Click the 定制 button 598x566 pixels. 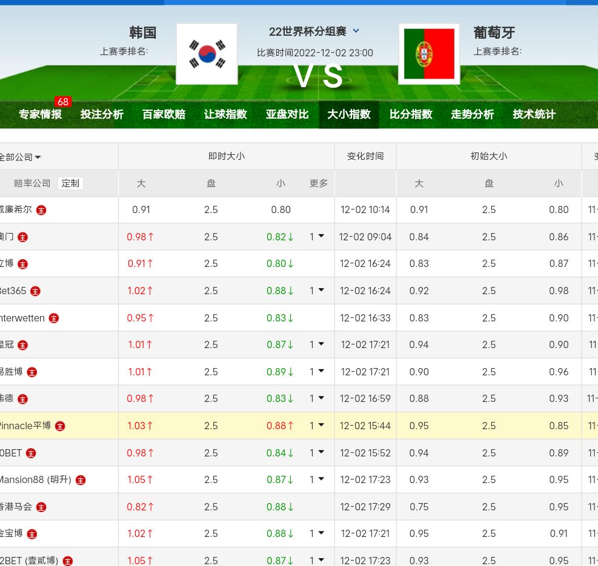[70, 183]
